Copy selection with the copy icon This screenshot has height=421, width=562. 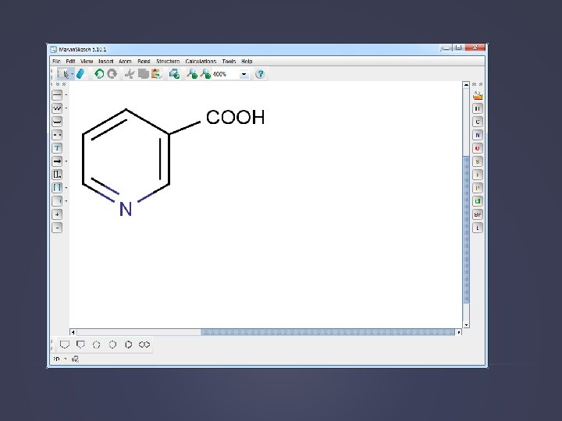[x=144, y=74]
